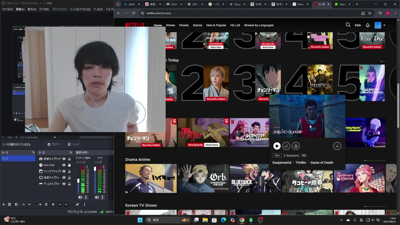This screenshot has width=400, height=225.
Task: Hide the 画面キャプチャ source
Action: 64,177
